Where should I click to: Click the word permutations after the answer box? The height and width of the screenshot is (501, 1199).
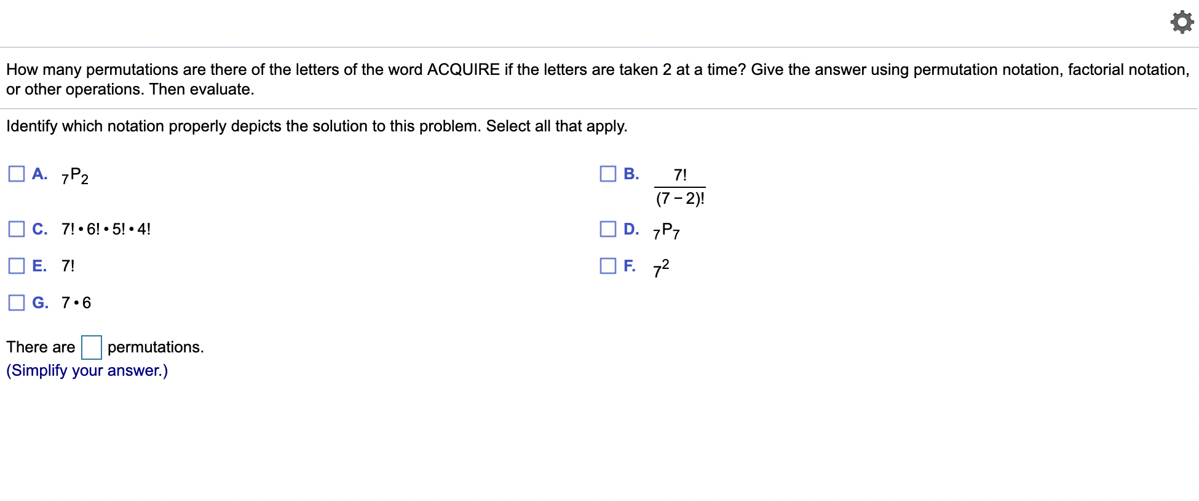[156, 347]
